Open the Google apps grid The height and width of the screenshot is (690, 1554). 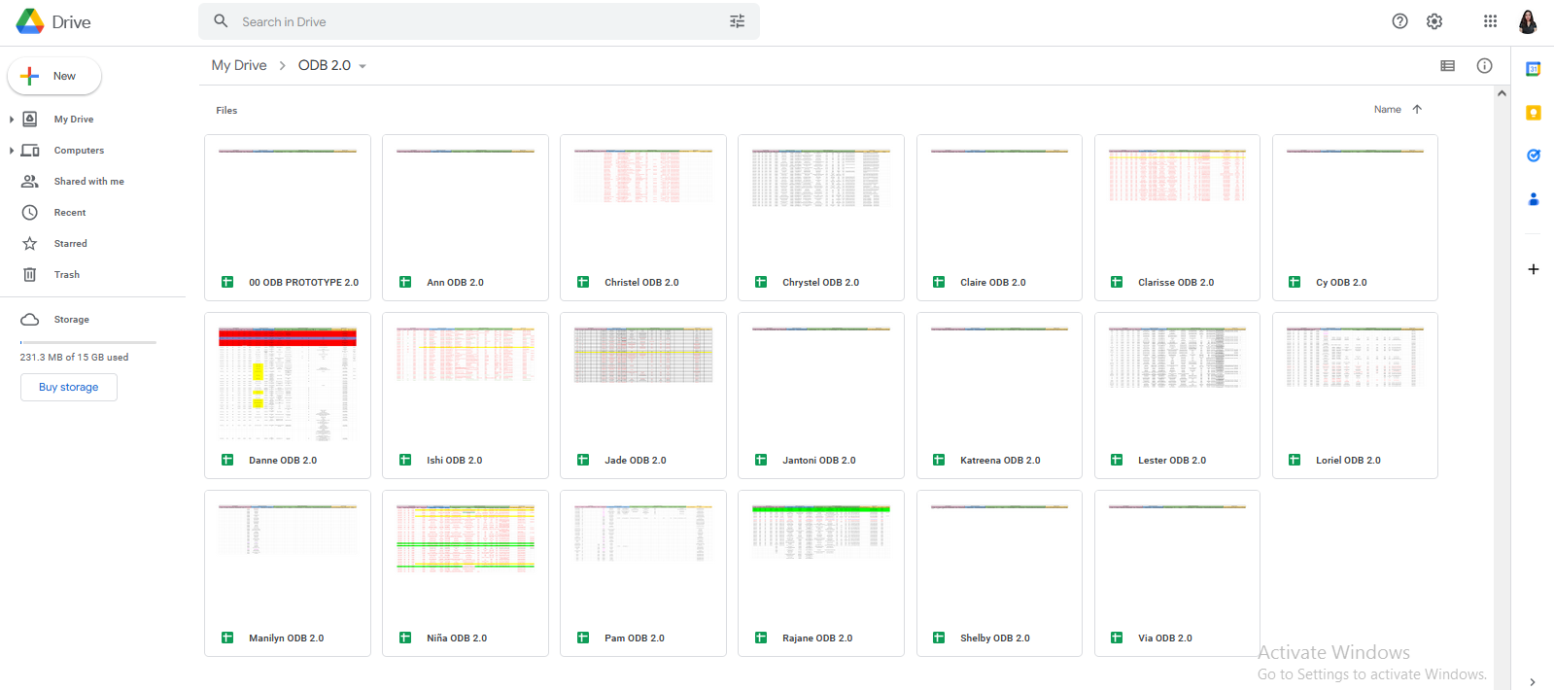[1490, 21]
